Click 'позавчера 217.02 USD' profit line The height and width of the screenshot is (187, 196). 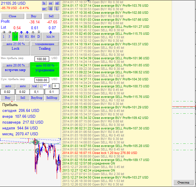23,122
